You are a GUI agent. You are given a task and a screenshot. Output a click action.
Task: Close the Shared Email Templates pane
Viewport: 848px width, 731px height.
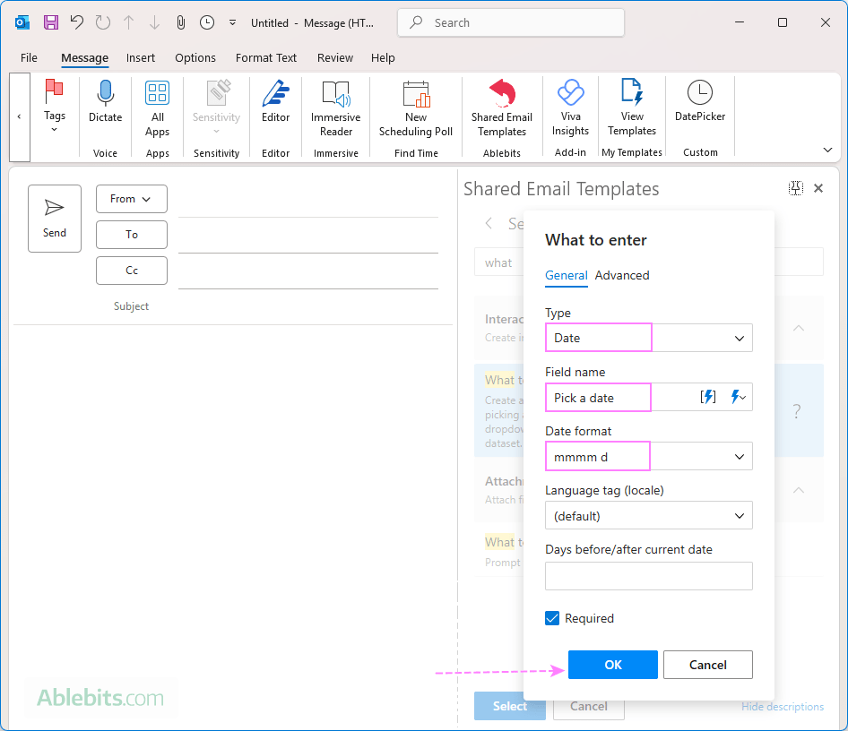coord(818,188)
